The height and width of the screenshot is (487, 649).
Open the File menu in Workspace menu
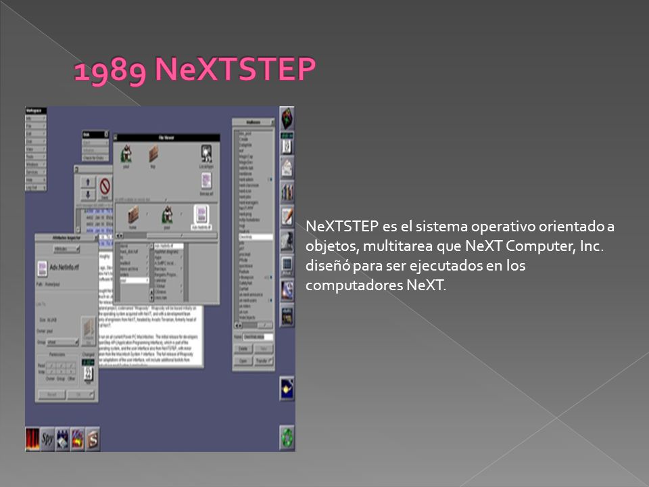pos(36,126)
